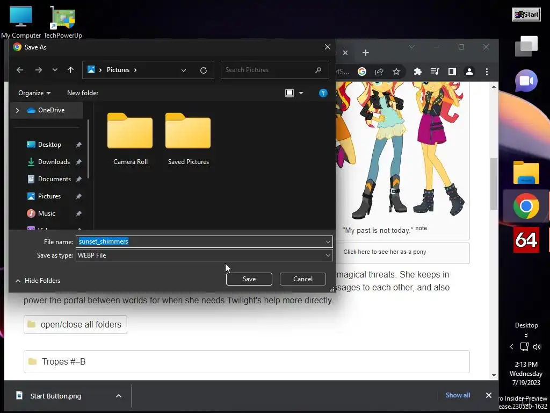The image size is (550, 413).
Task: Close the Chrome downloads bar
Action: tap(489, 395)
